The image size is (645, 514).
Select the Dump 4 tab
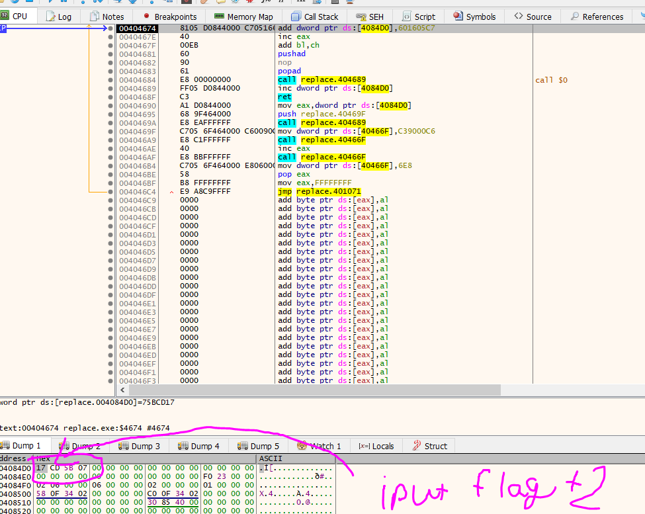[x=198, y=446]
